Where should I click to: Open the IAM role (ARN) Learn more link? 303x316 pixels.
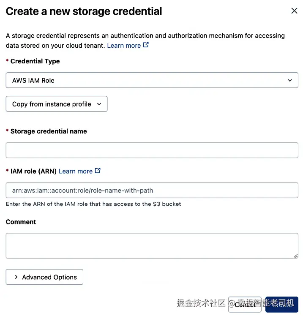[76, 171]
